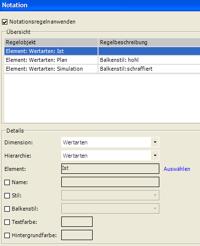Select the row Element: Wertarten: Simulation
Viewport: 200px width, 246px height.
click(x=102, y=69)
